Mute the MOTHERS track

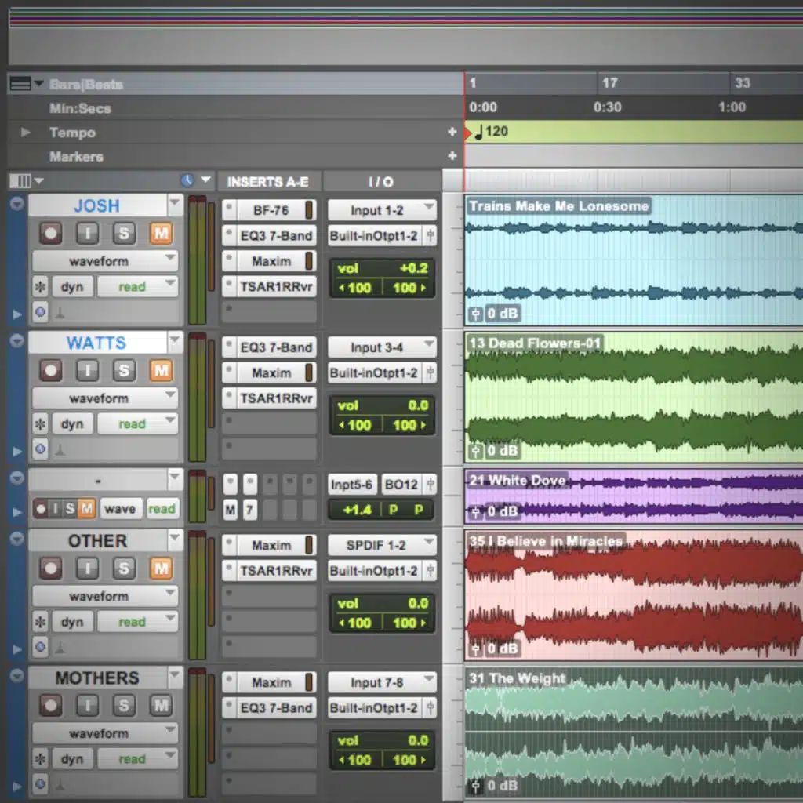pos(161,705)
